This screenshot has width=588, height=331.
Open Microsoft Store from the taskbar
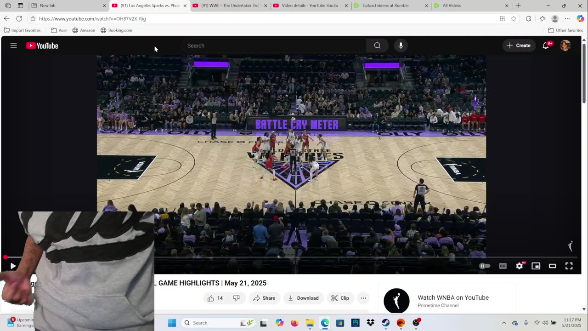tap(340, 323)
